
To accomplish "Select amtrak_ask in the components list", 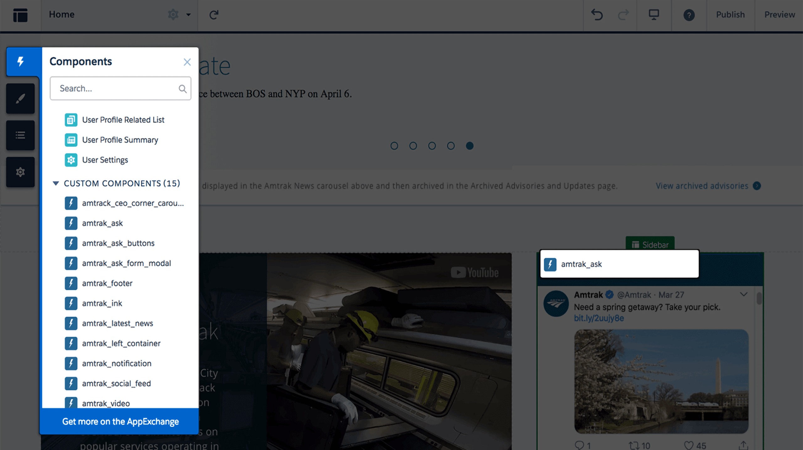I will pyautogui.click(x=93, y=223).
